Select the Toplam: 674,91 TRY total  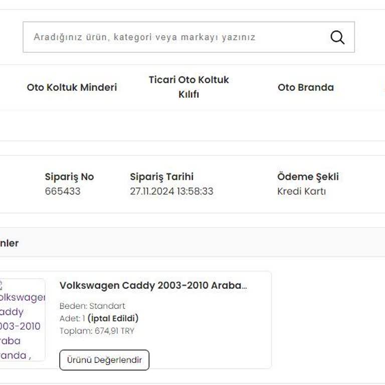97,331
